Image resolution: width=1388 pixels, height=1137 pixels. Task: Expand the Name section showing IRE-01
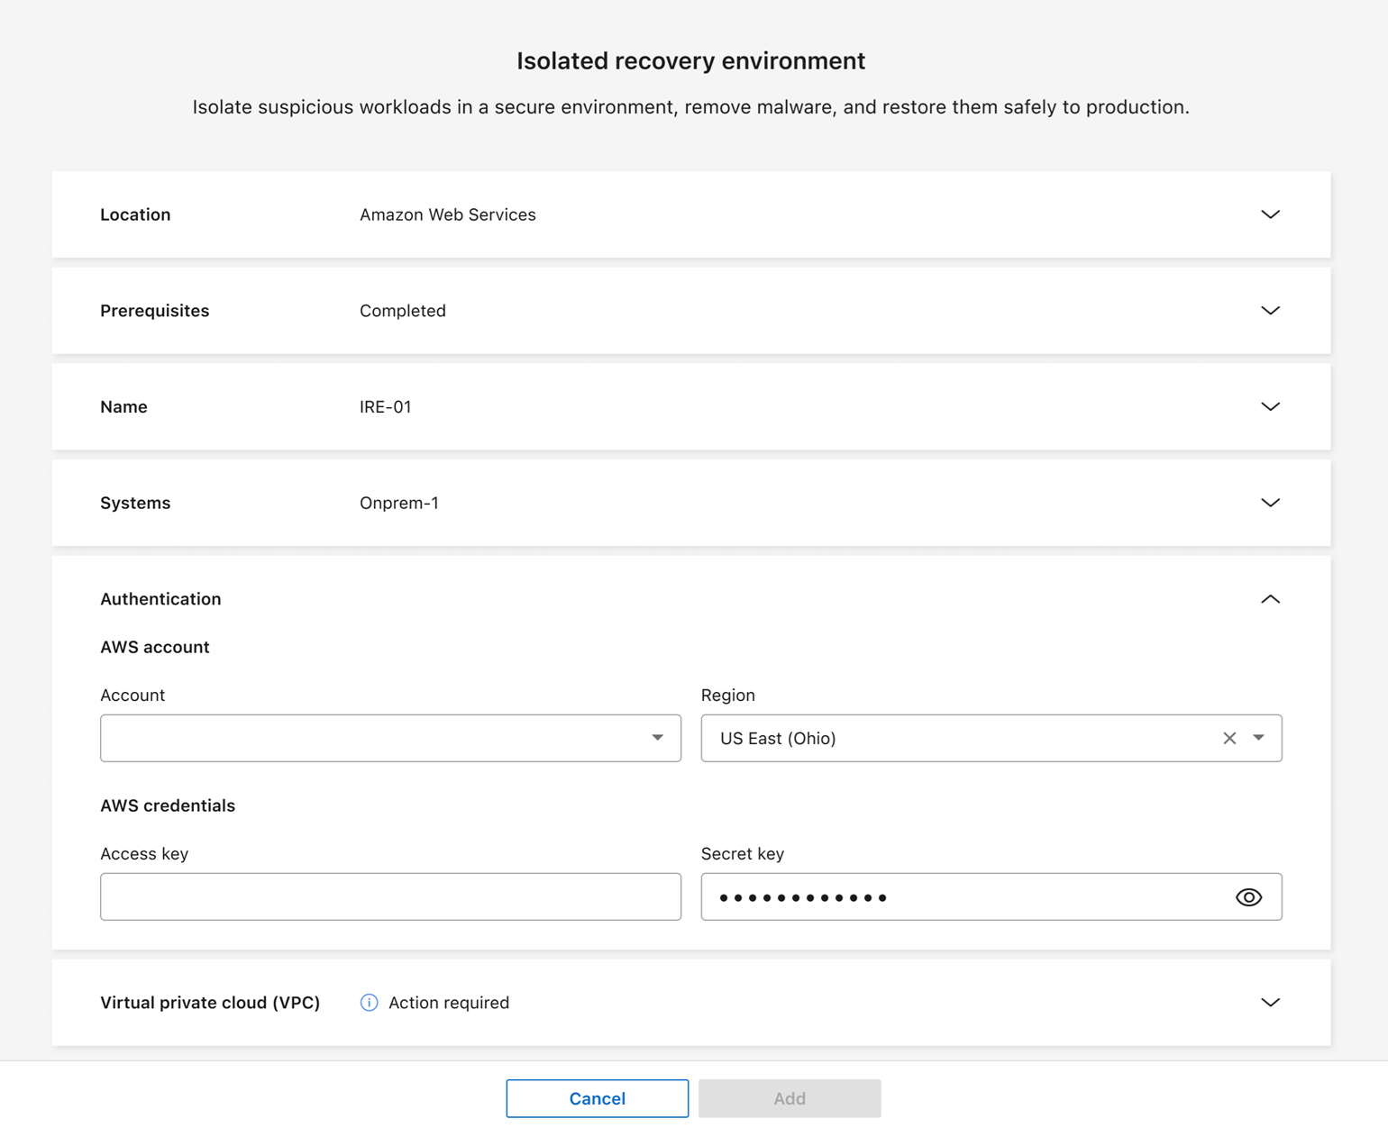(x=1270, y=406)
